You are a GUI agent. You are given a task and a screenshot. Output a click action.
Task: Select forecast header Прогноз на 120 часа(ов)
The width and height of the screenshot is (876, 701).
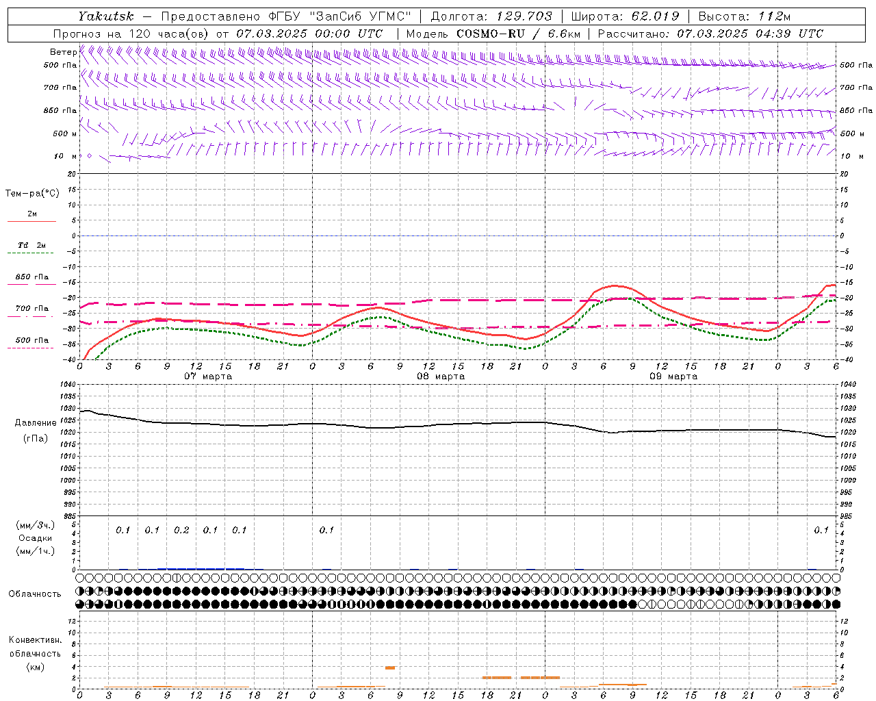click(132, 34)
